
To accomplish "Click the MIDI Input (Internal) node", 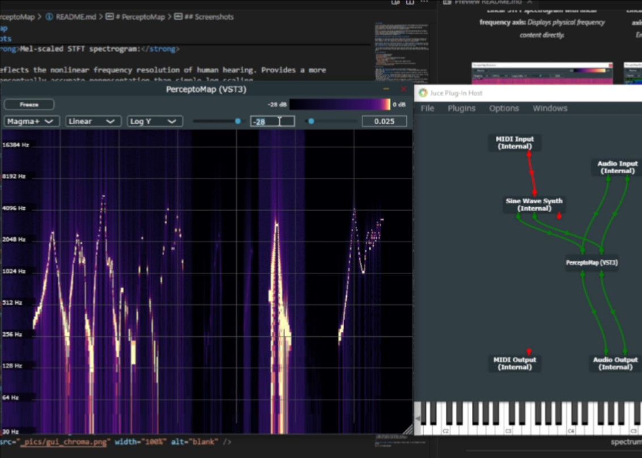I will click(x=515, y=143).
